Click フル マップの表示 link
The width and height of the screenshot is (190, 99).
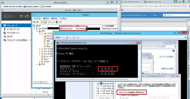point(166,57)
